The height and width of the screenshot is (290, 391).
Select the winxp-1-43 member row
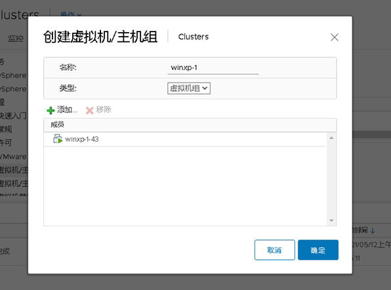pyautogui.click(x=184, y=139)
